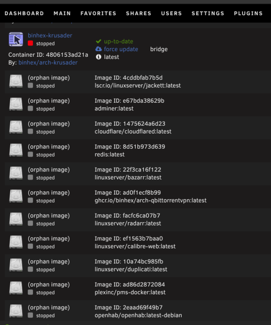This screenshot has height=325, width=271.
Task: Click grey stopped square in openhab row
Action: (x=30, y=315)
